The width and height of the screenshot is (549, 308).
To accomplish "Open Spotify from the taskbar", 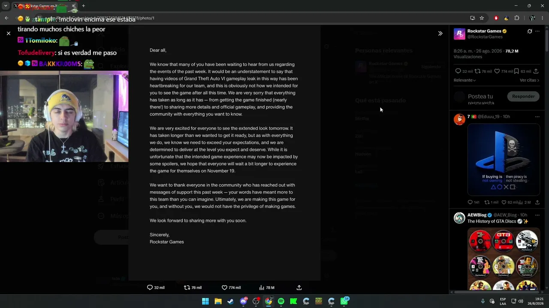I will click(x=281, y=301).
